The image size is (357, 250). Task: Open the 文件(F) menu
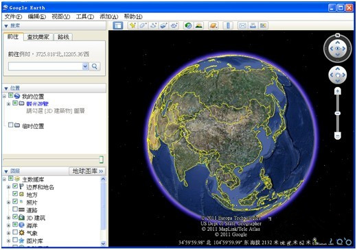pos(13,16)
